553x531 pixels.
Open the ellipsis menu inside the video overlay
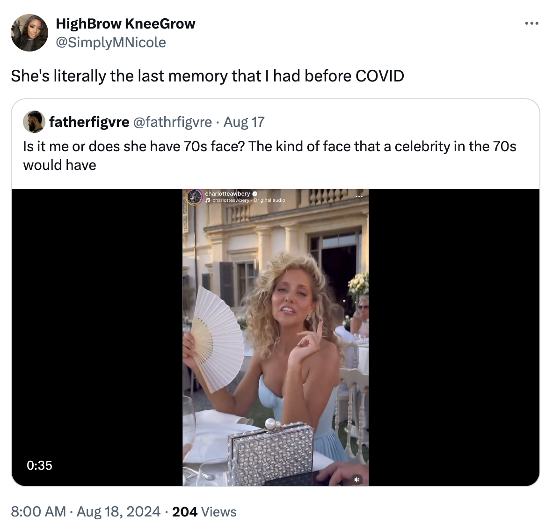tap(358, 196)
